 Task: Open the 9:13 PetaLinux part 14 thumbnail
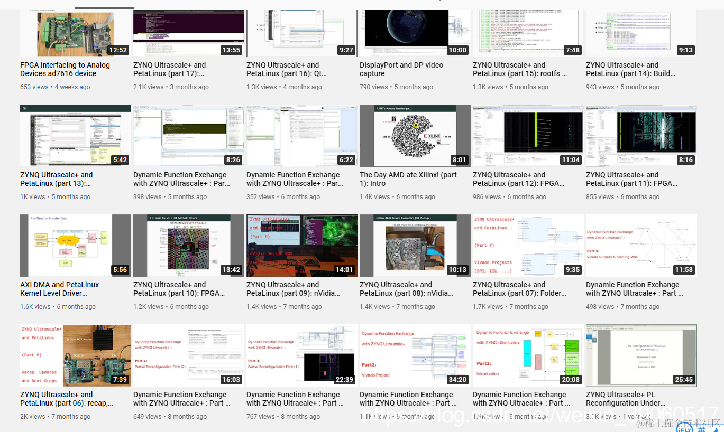point(641,33)
